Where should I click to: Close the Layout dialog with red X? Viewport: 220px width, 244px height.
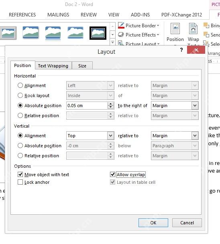pyautogui.click(x=196, y=50)
